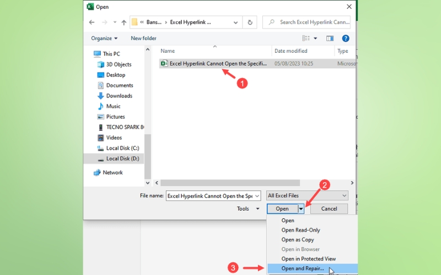Toggle the preview pane icon
The image size is (441, 275).
(x=330, y=38)
